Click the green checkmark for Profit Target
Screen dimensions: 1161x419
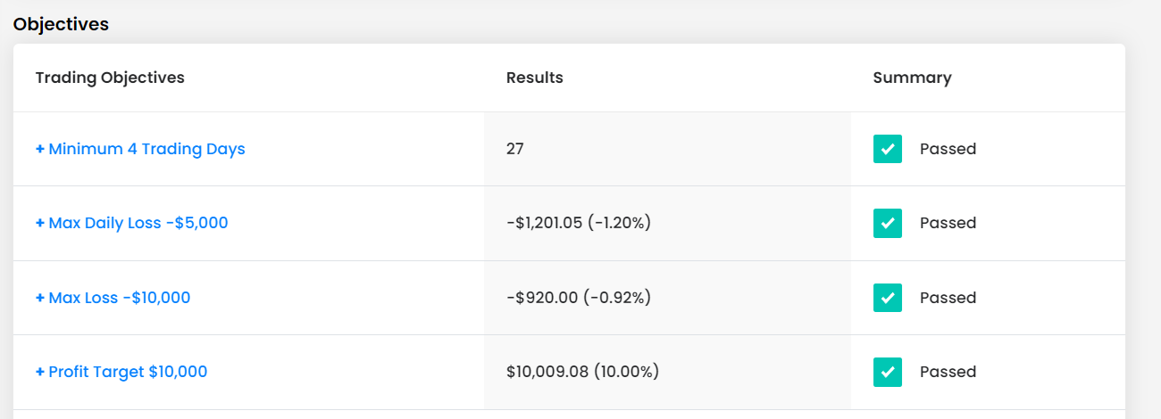pyautogui.click(x=888, y=372)
